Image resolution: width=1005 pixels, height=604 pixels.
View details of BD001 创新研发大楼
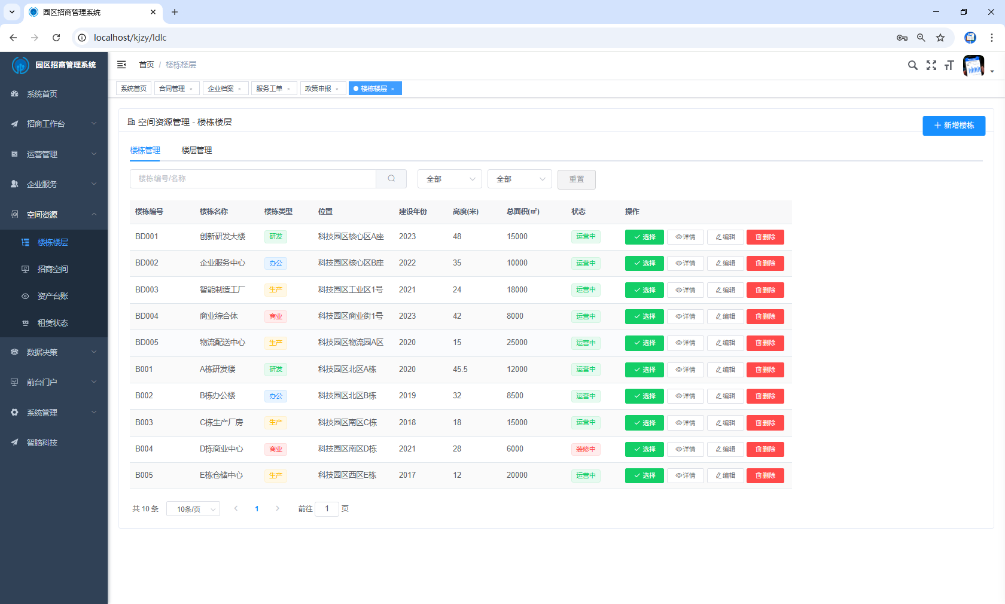click(685, 237)
